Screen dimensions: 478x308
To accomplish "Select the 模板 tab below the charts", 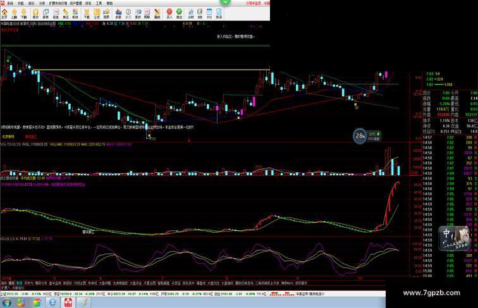I will [11, 283].
